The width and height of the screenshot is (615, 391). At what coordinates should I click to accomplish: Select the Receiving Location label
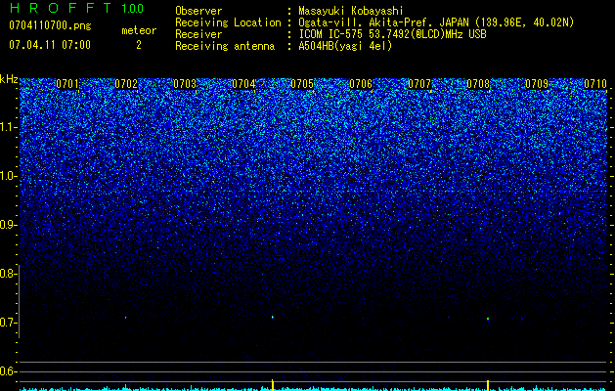[228, 22]
